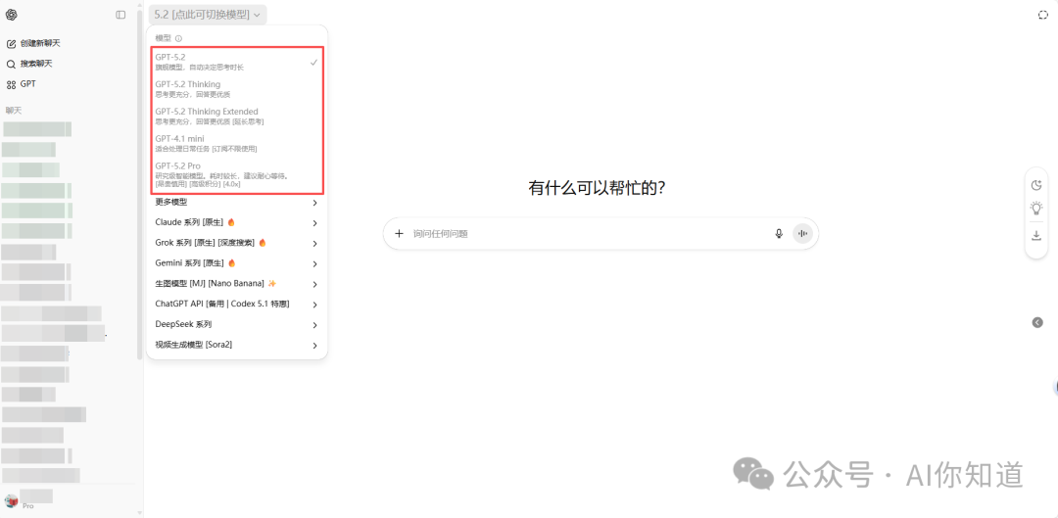Select the GPT-5.2 Thinking model

[236, 89]
